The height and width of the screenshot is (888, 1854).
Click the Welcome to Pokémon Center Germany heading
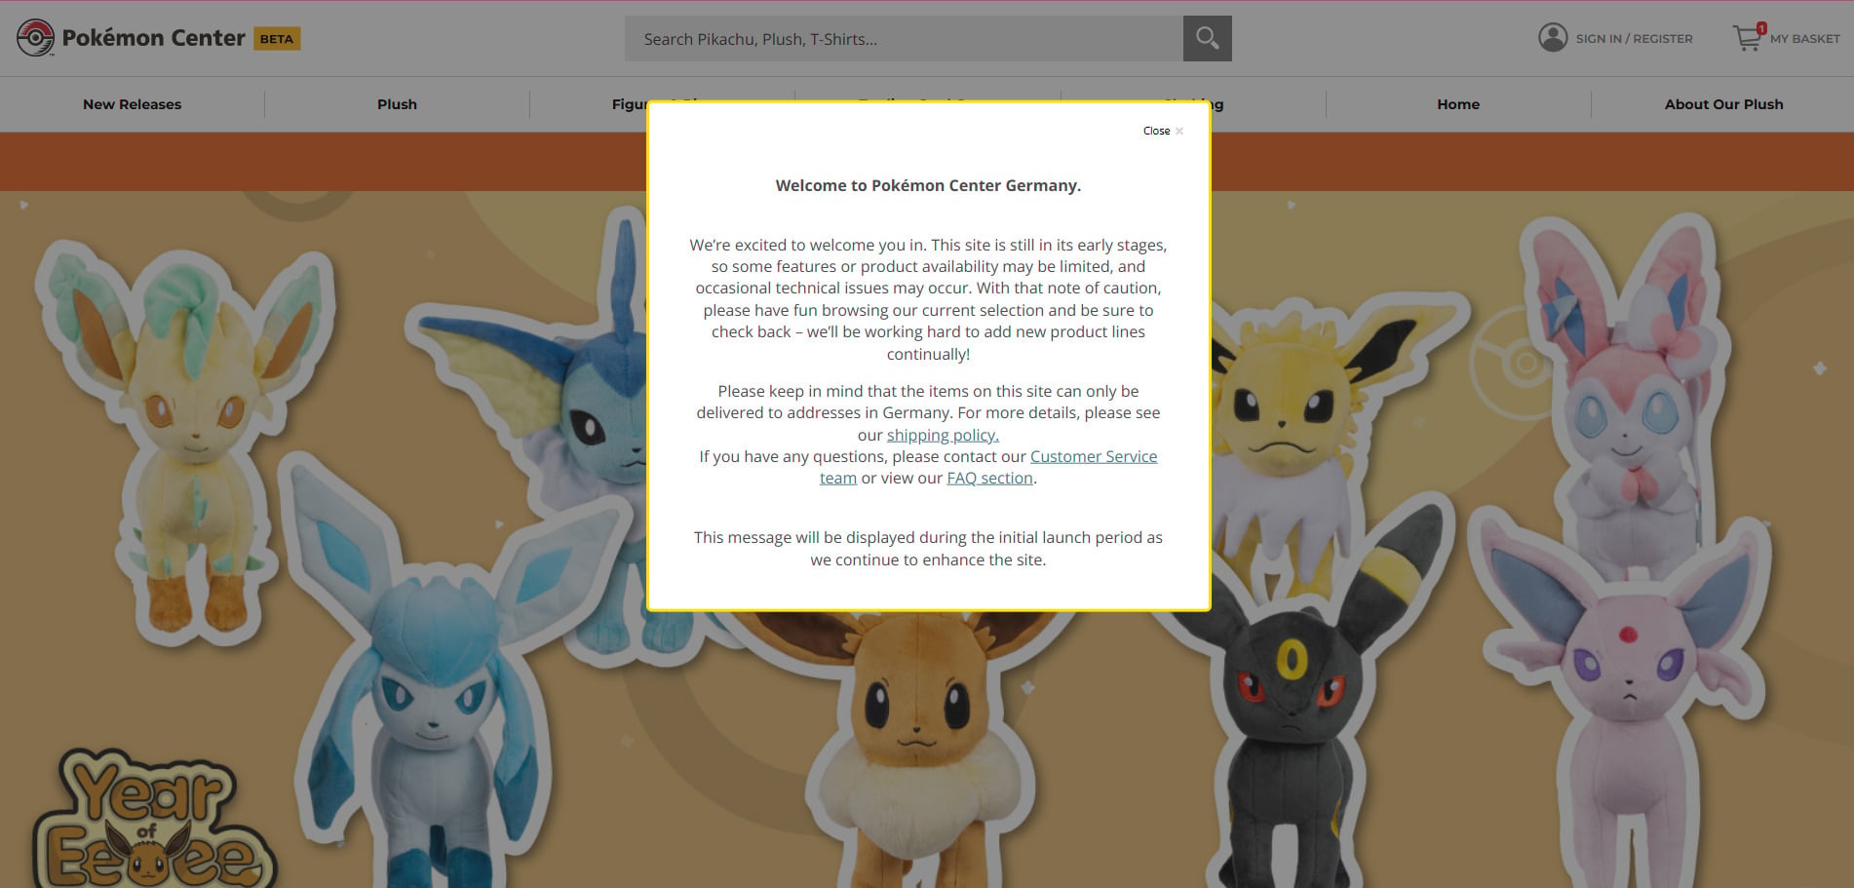point(928,185)
